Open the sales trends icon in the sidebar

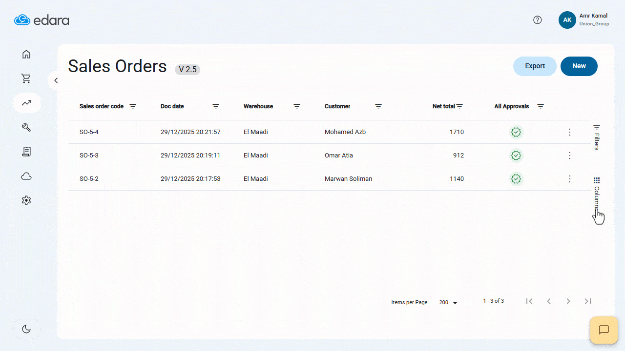(26, 103)
